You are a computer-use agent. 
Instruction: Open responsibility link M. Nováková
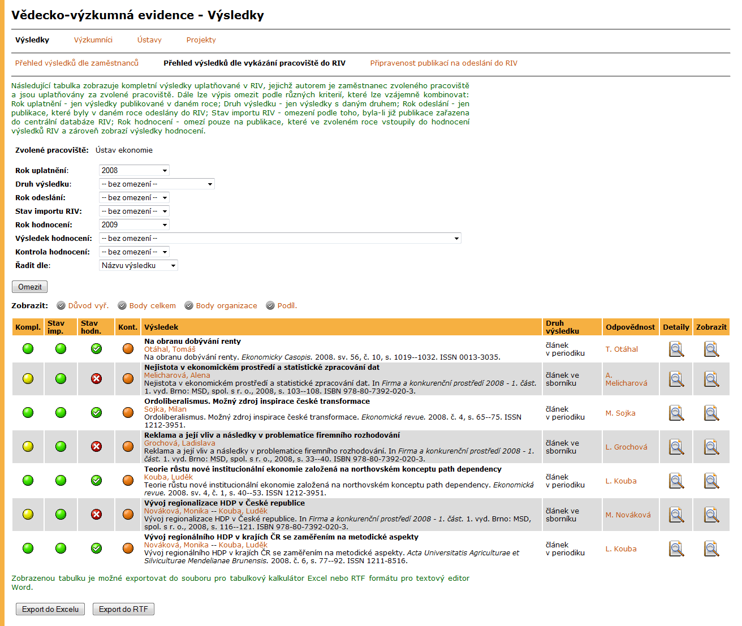628,515
